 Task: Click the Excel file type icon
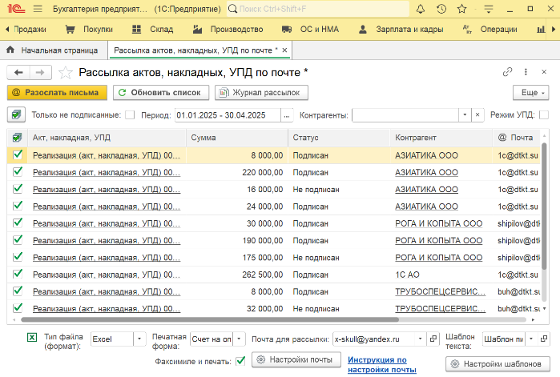click(x=32, y=337)
